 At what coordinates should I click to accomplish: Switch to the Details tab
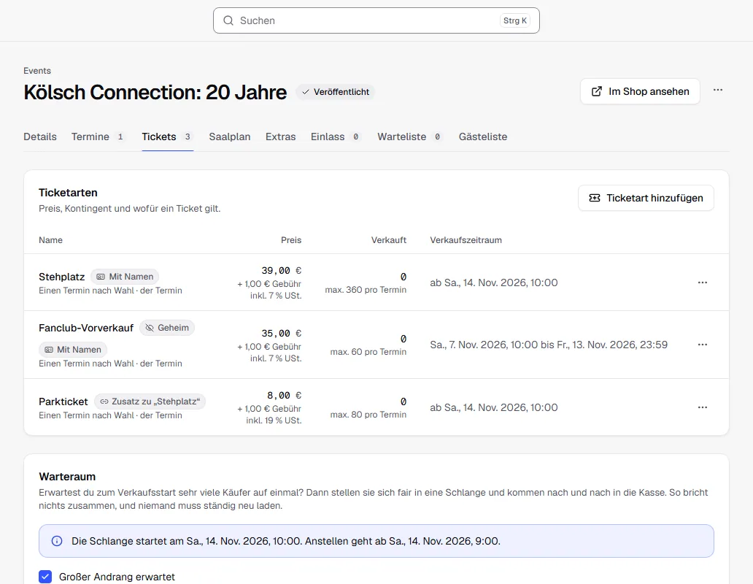pyautogui.click(x=40, y=137)
